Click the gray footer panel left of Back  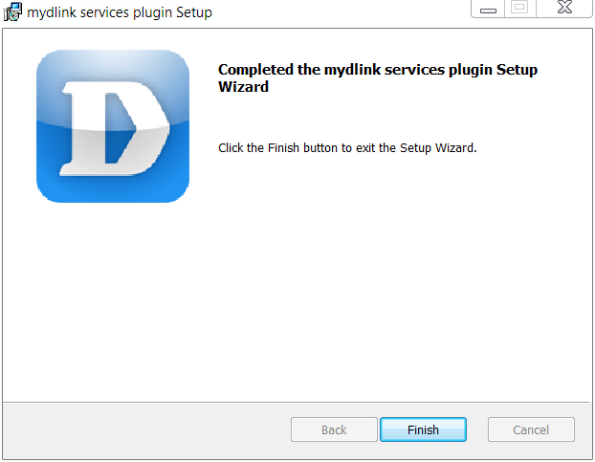146,430
